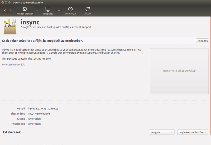211x145 pixels.
Task: Expand the Telepített dropdown arrow
Action: 59,11
